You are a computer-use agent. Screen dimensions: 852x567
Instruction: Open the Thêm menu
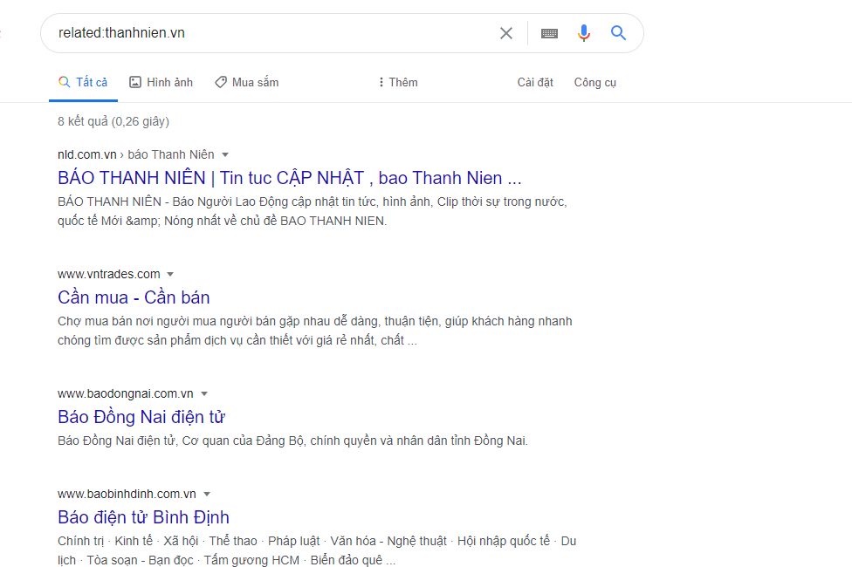pos(398,83)
